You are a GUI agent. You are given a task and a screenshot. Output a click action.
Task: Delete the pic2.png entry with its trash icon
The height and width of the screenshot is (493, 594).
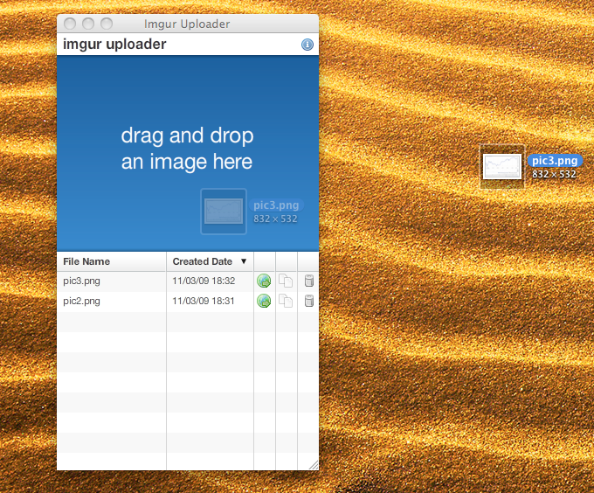tap(309, 301)
